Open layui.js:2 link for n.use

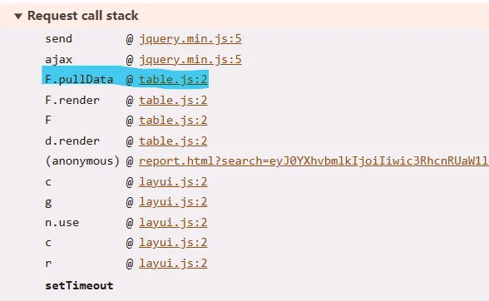pos(173,222)
